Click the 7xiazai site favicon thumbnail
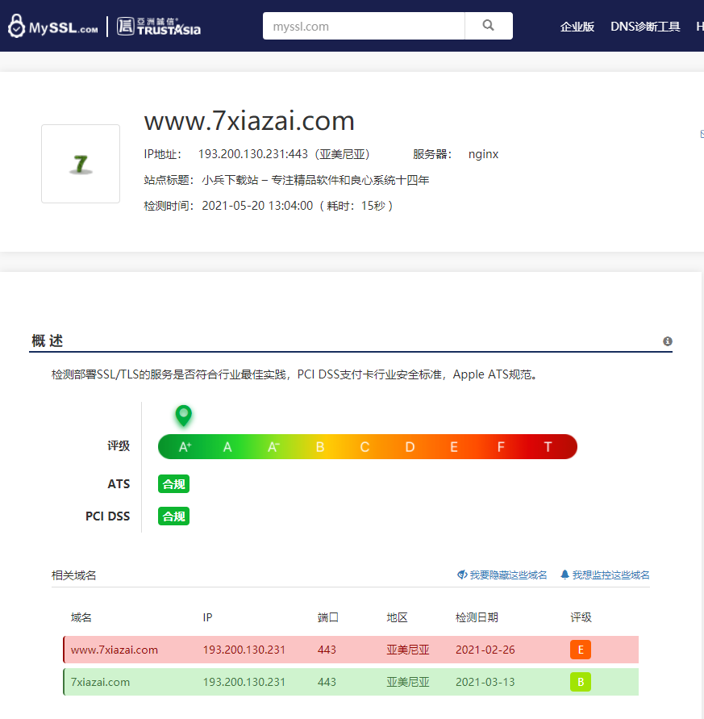This screenshot has width=704, height=719. [x=81, y=164]
